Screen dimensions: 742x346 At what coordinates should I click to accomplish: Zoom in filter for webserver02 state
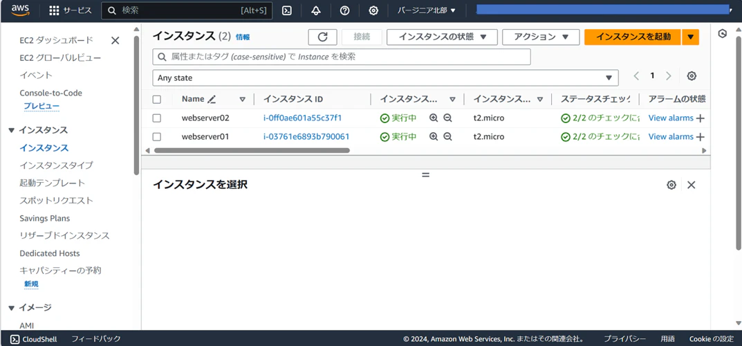[434, 118]
